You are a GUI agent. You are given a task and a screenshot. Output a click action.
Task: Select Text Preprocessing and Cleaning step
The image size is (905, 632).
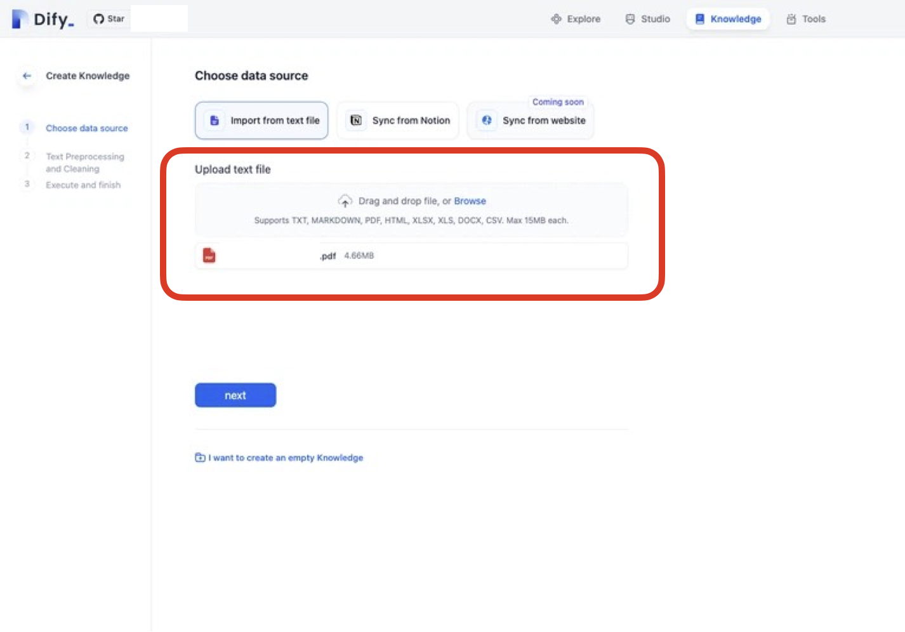[x=84, y=162]
